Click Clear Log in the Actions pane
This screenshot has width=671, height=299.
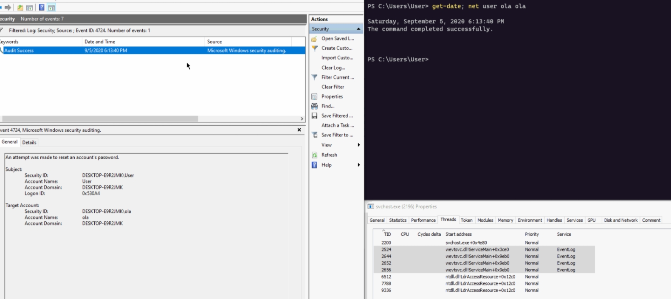[x=333, y=68]
